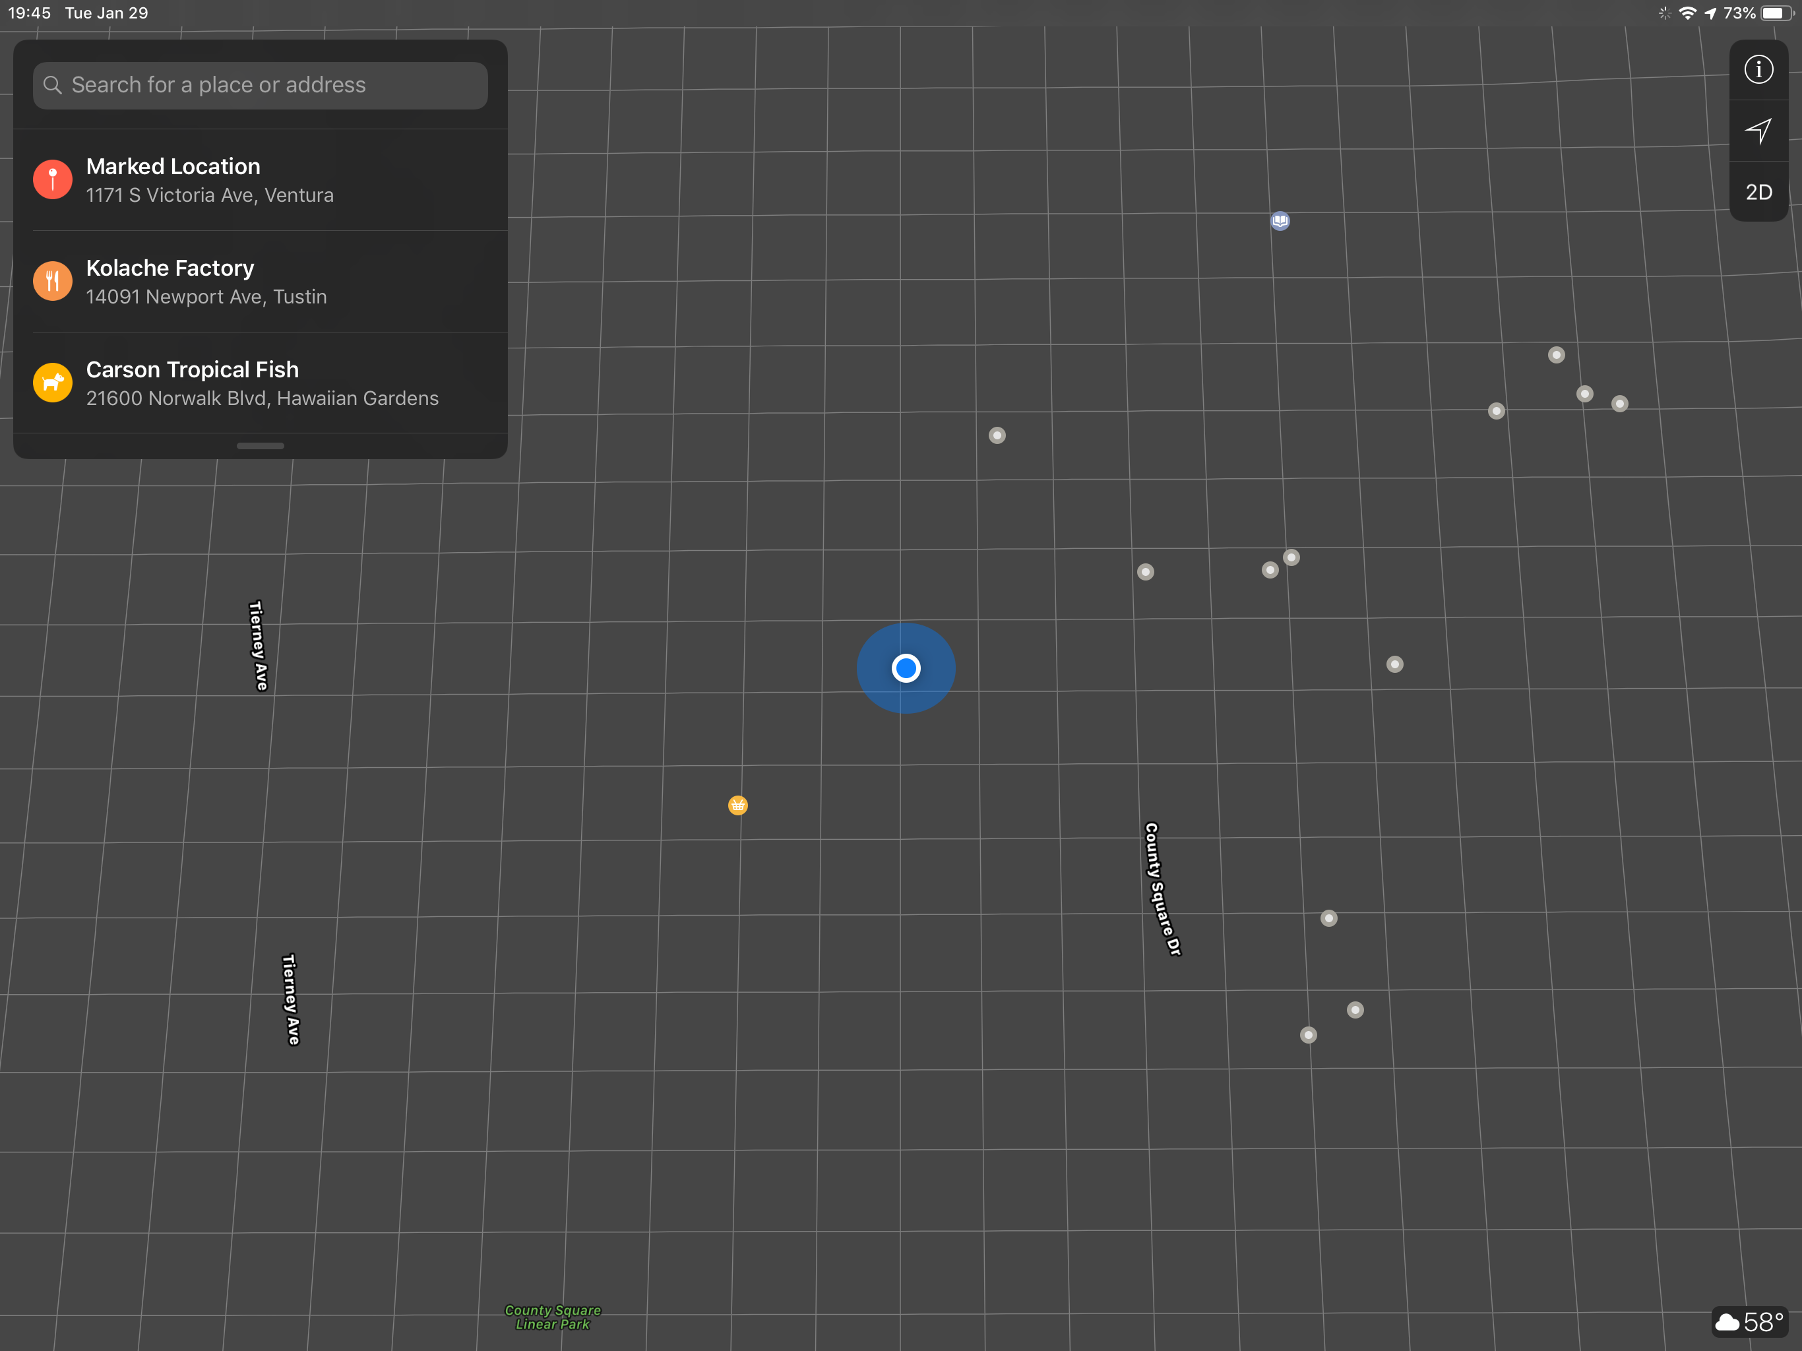The height and width of the screenshot is (1351, 1802).
Task: Tap the upper Tierney Ave street label
Action: point(259,646)
